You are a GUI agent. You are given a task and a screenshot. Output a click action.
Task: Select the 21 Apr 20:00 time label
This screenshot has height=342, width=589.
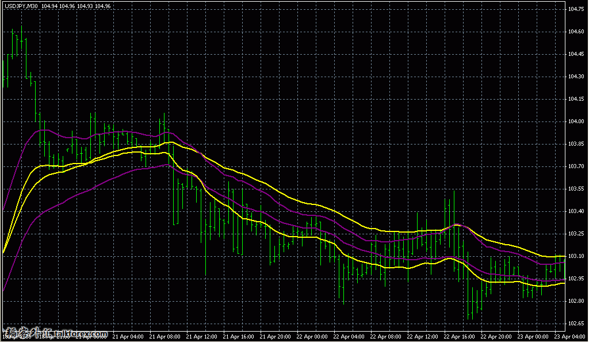click(x=275, y=337)
